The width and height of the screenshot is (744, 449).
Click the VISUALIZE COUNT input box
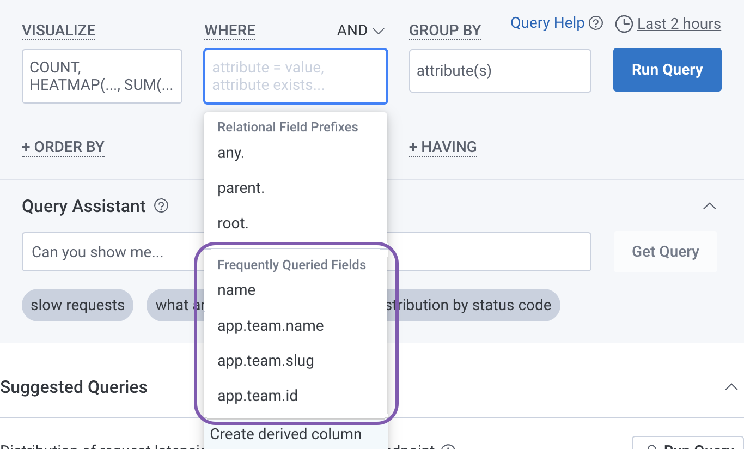click(102, 76)
